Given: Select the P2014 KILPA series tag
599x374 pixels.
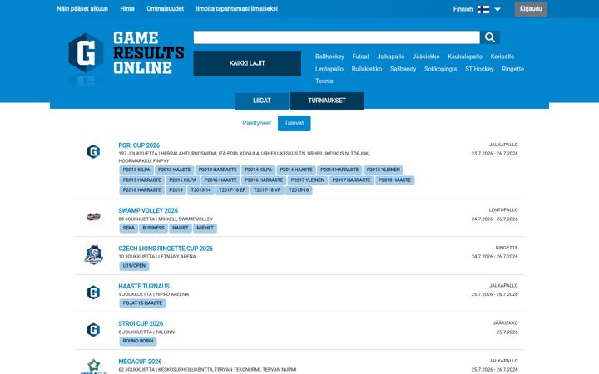Looking at the screenshot, I should (x=259, y=170).
